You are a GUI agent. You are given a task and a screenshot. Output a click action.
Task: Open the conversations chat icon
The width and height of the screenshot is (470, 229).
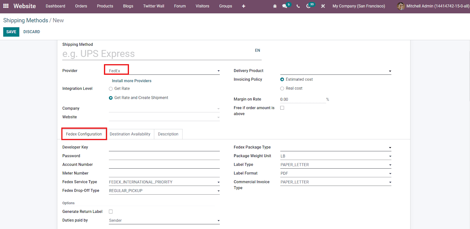coord(285,6)
